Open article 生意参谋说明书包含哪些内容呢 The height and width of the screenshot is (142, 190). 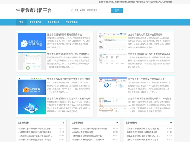tap(68, 54)
